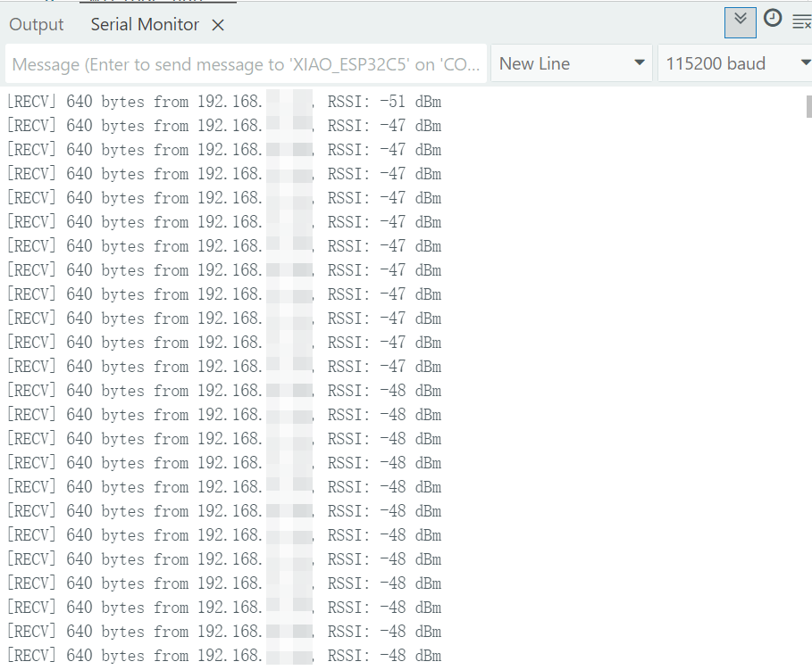Click "640 bytes" in the bottom log line
This screenshot has width=812, height=670.
pyautogui.click(x=105, y=656)
